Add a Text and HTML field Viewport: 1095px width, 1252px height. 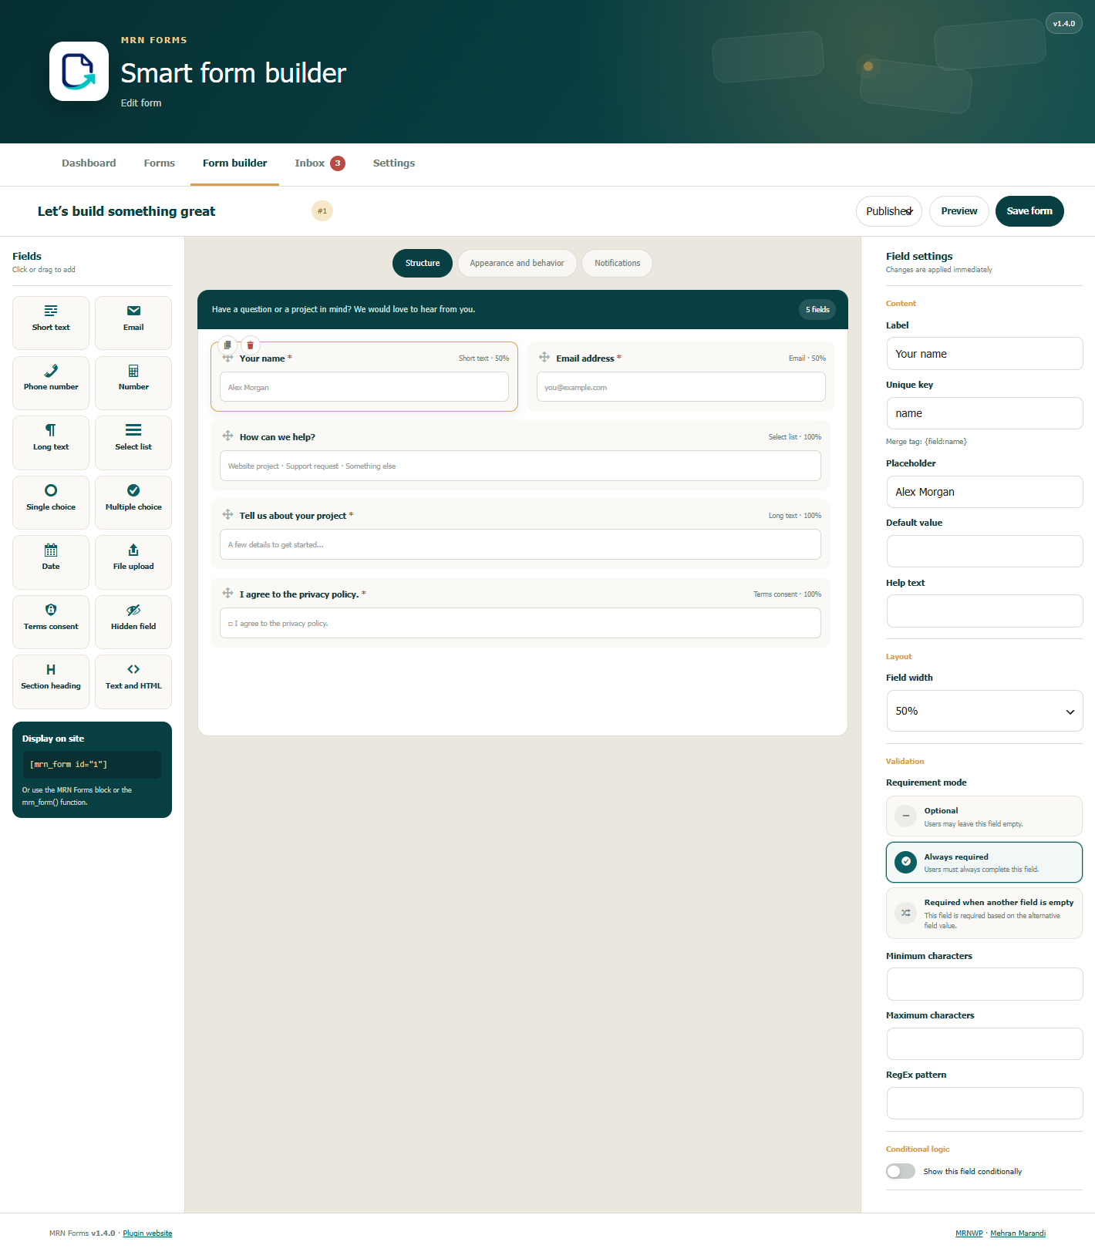133,682
